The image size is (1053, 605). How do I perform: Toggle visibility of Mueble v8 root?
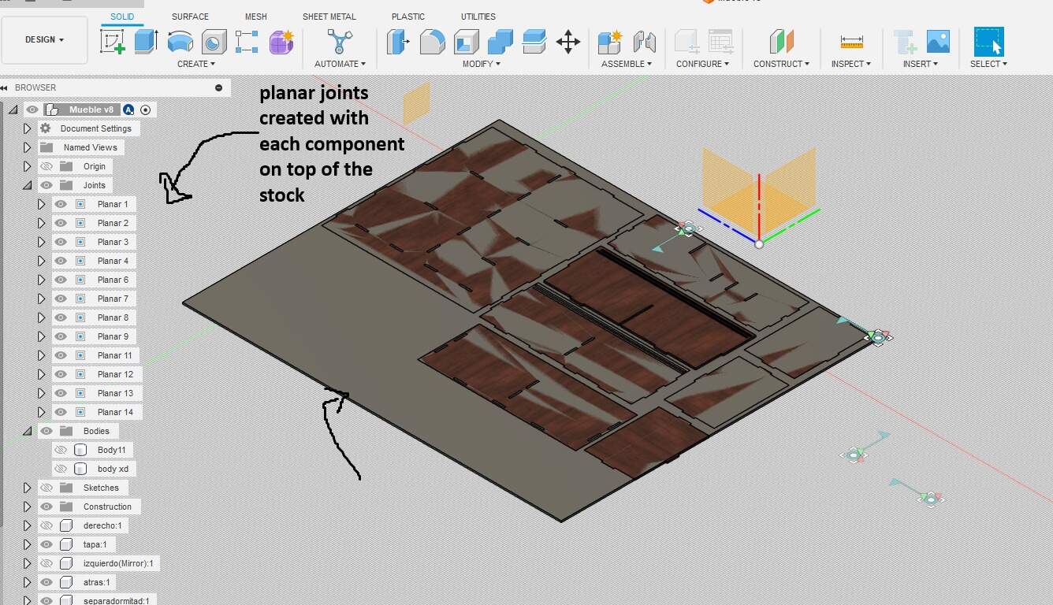coord(32,109)
